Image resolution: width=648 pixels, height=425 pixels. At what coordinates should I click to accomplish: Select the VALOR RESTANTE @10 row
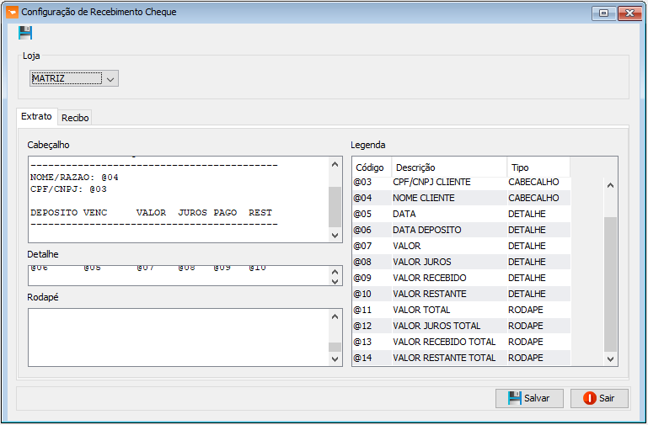(x=461, y=294)
